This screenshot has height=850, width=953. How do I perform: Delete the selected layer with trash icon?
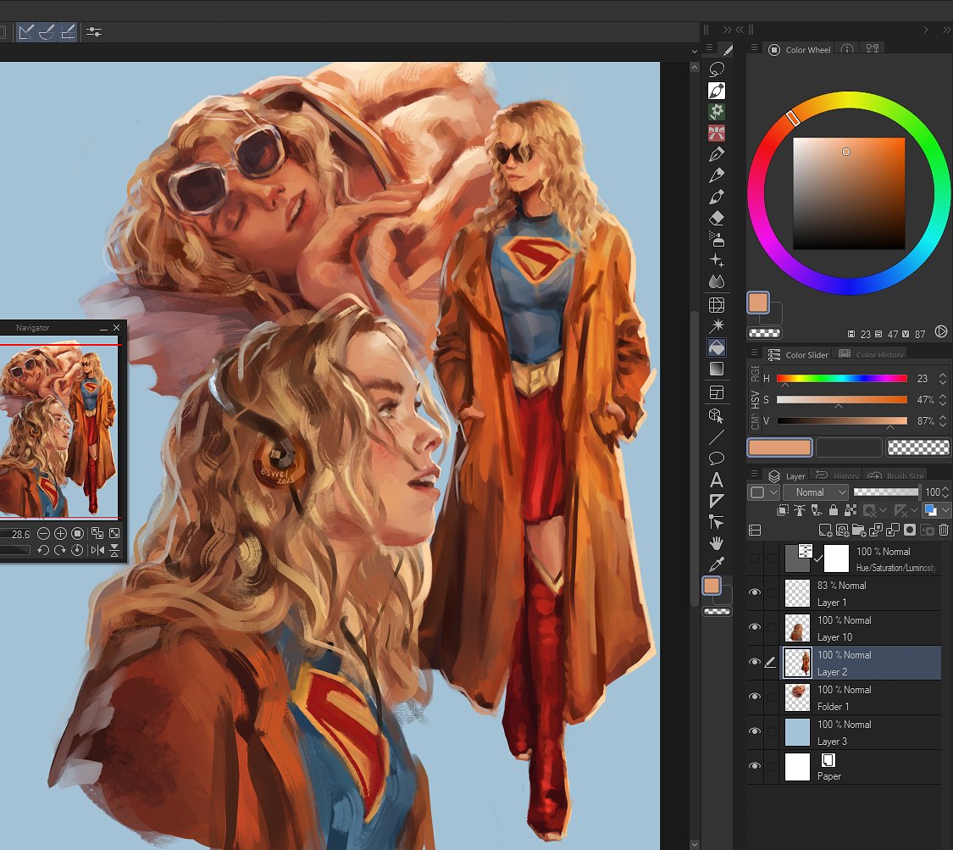(x=944, y=531)
